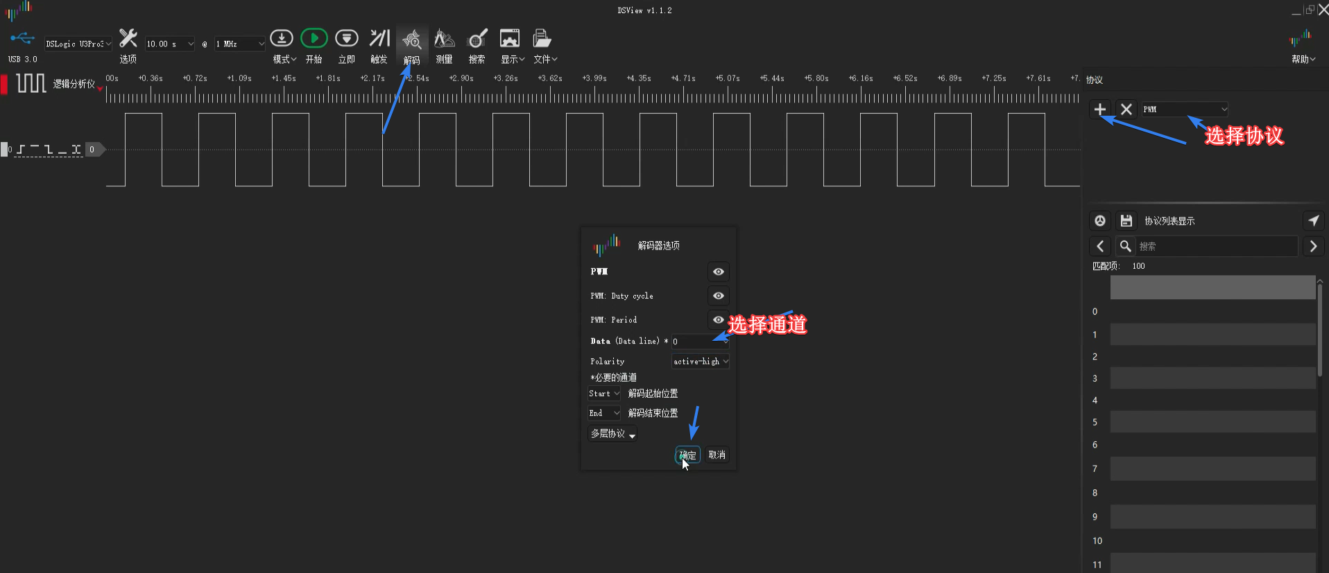
Task: Open the Polarity active-high dropdown
Action: coord(700,362)
